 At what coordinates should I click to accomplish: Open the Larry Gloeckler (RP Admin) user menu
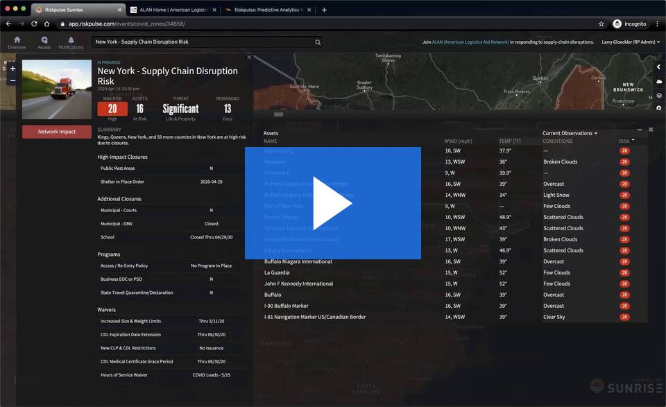tap(631, 42)
